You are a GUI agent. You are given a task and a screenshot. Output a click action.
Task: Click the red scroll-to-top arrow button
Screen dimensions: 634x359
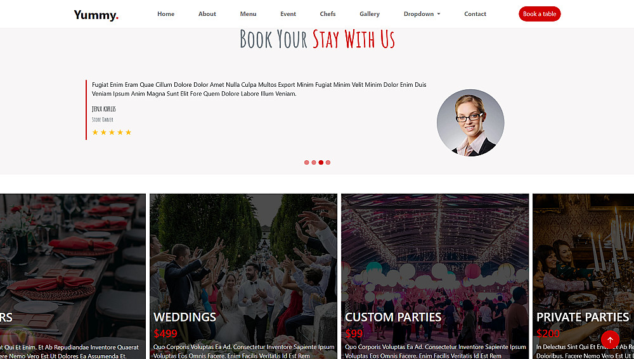610,339
